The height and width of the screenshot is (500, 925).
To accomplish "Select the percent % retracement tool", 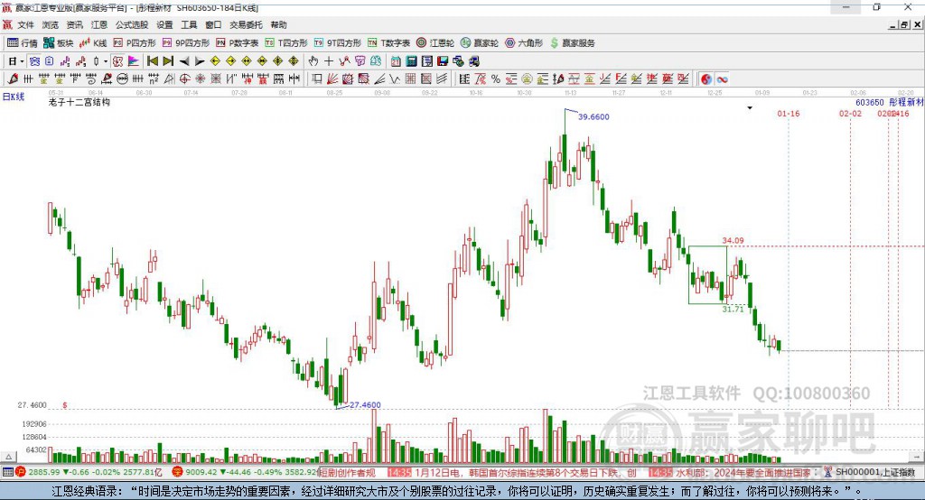I will tap(496, 79).
